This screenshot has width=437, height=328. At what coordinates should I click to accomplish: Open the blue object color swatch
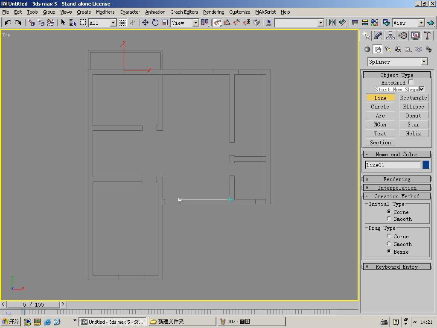tap(426, 165)
